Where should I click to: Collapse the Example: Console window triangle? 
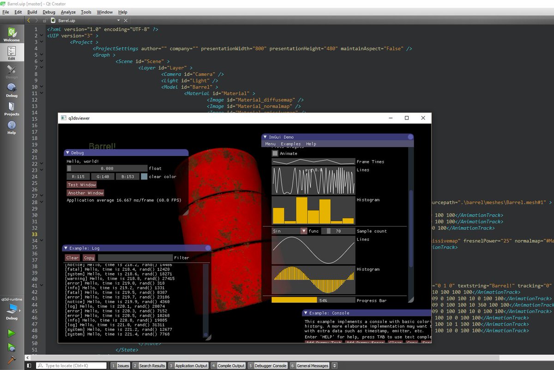tap(306, 313)
